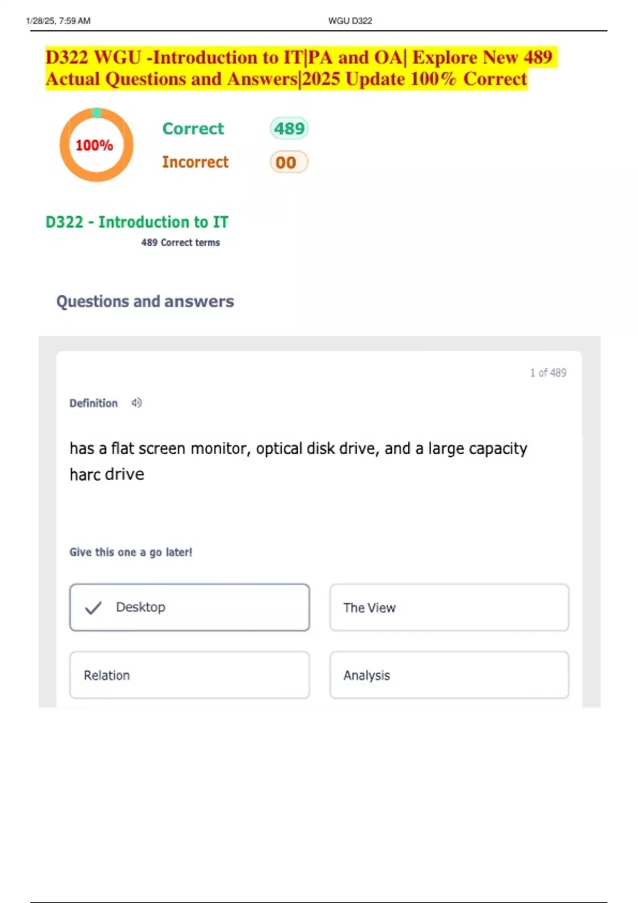Screen dimensions: 638x903
Task: Click the orange 00 incorrect count badge
Action: pyautogui.click(x=289, y=162)
